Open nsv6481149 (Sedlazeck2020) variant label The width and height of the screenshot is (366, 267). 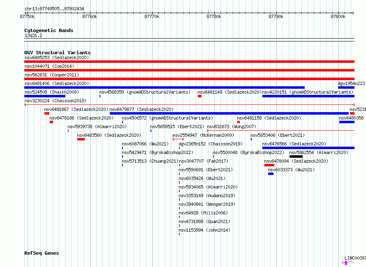[229, 92]
